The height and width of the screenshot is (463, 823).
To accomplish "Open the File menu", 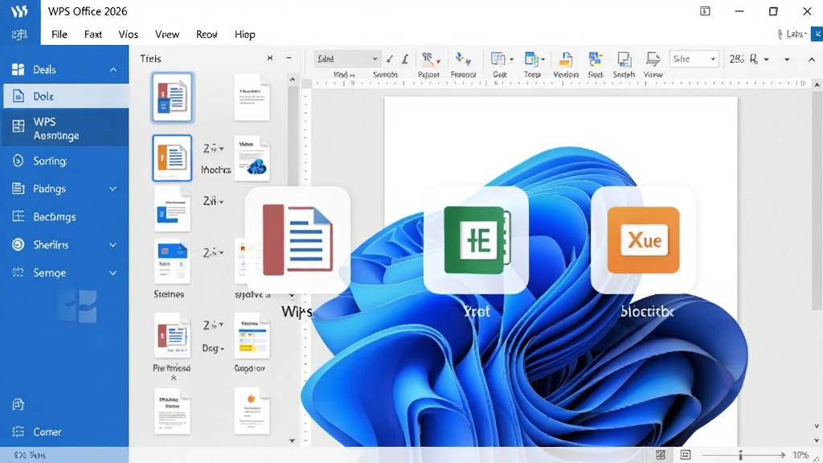I will [59, 34].
